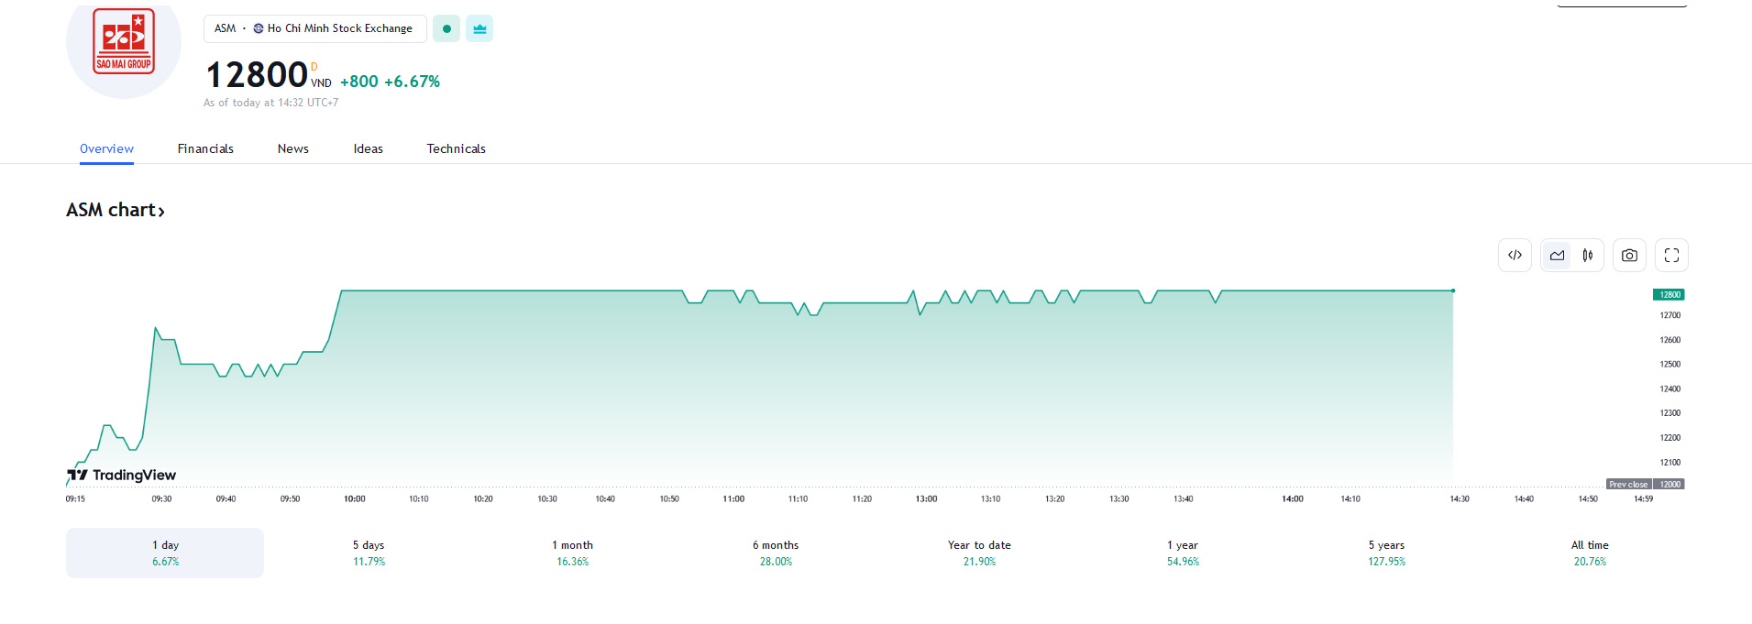Click the green market open status dot
The width and height of the screenshot is (1752, 624).
point(446,28)
